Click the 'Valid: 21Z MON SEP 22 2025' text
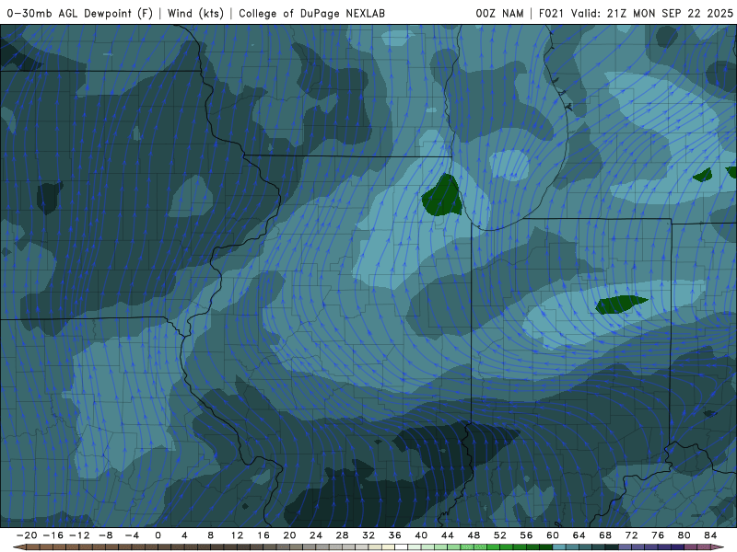Viewport: 737px width, 552px height. point(651,13)
